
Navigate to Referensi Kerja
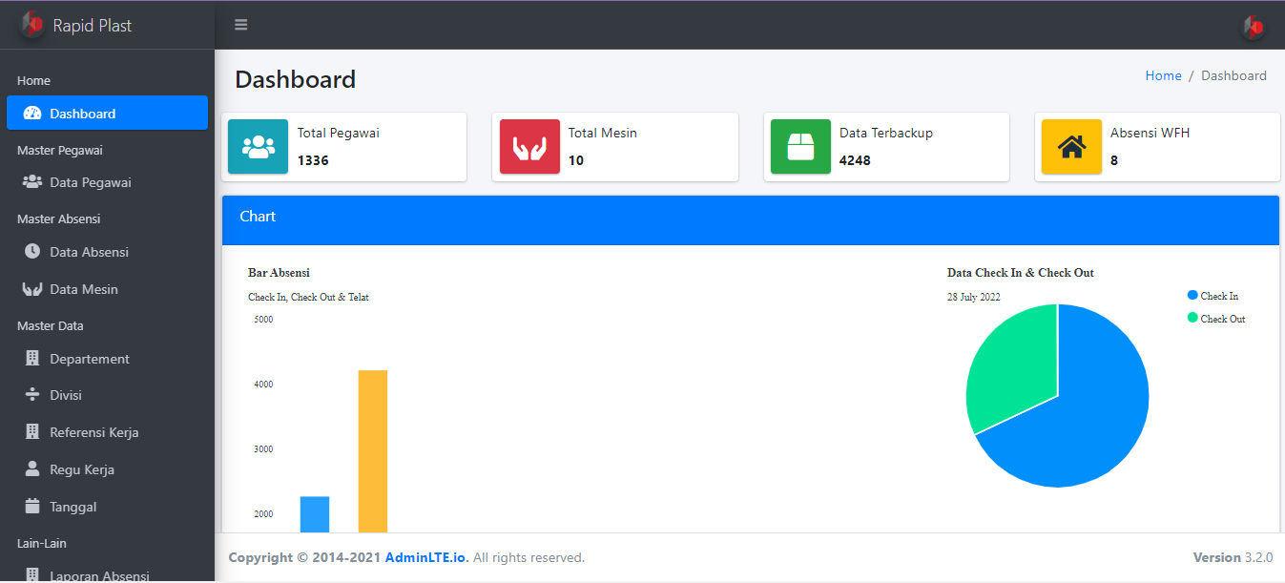(94, 432)
